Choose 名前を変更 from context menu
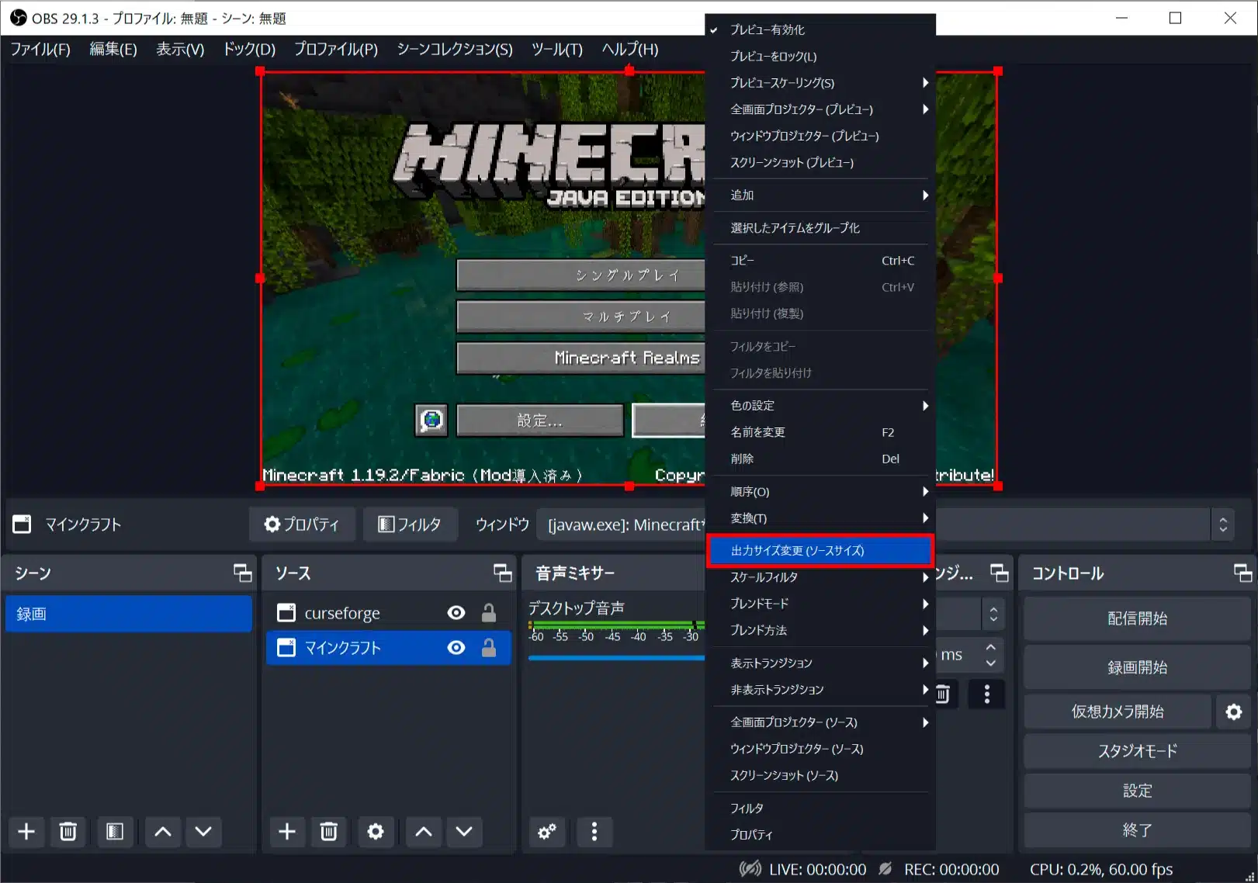This screenshot has height=883, width=1258. click(x=820, y=431)
